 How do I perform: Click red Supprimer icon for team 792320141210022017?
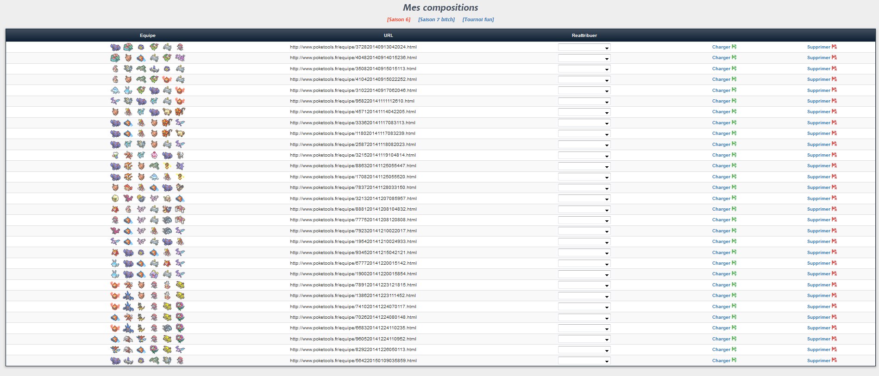point(834,230)
